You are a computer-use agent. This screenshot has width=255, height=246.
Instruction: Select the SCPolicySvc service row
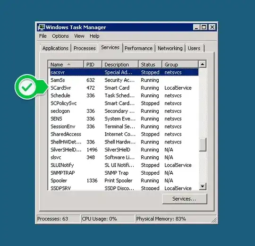coord(124,103)
